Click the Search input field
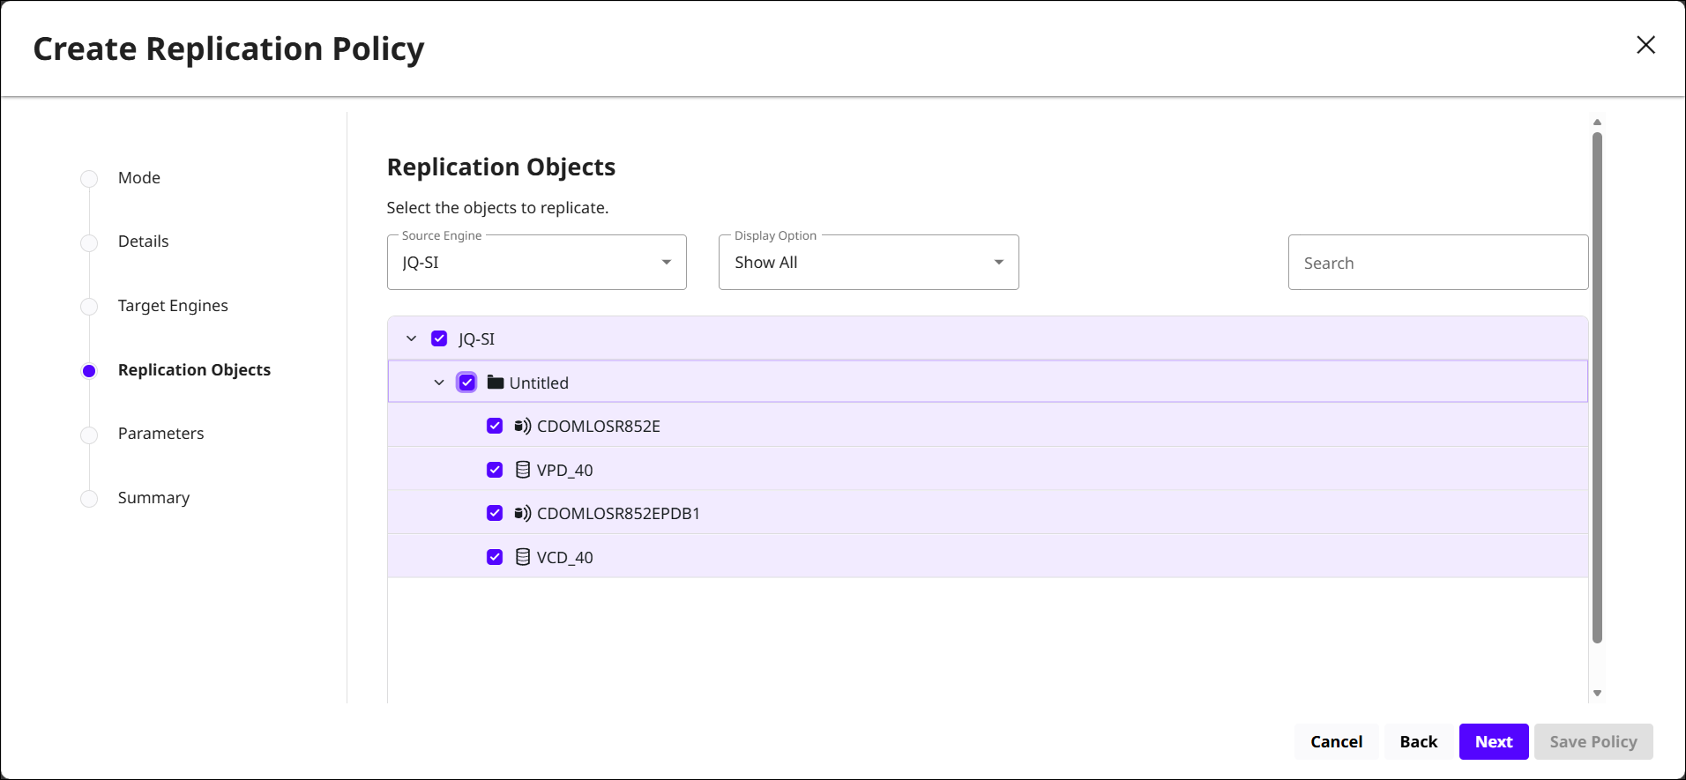 click(1437, 263)
